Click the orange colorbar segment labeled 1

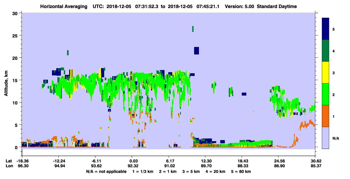(x=325, y=116)
